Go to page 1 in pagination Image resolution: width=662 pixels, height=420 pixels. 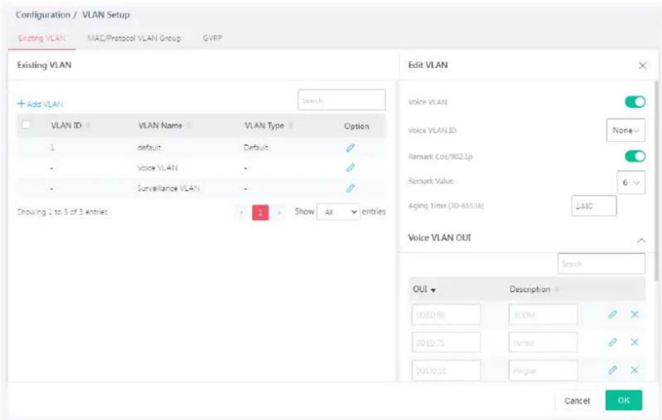click(260, 212)
